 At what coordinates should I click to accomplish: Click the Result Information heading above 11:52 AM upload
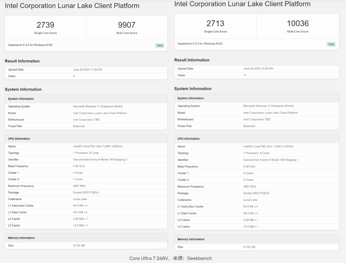pyautogui.click(x=22, y=61)
